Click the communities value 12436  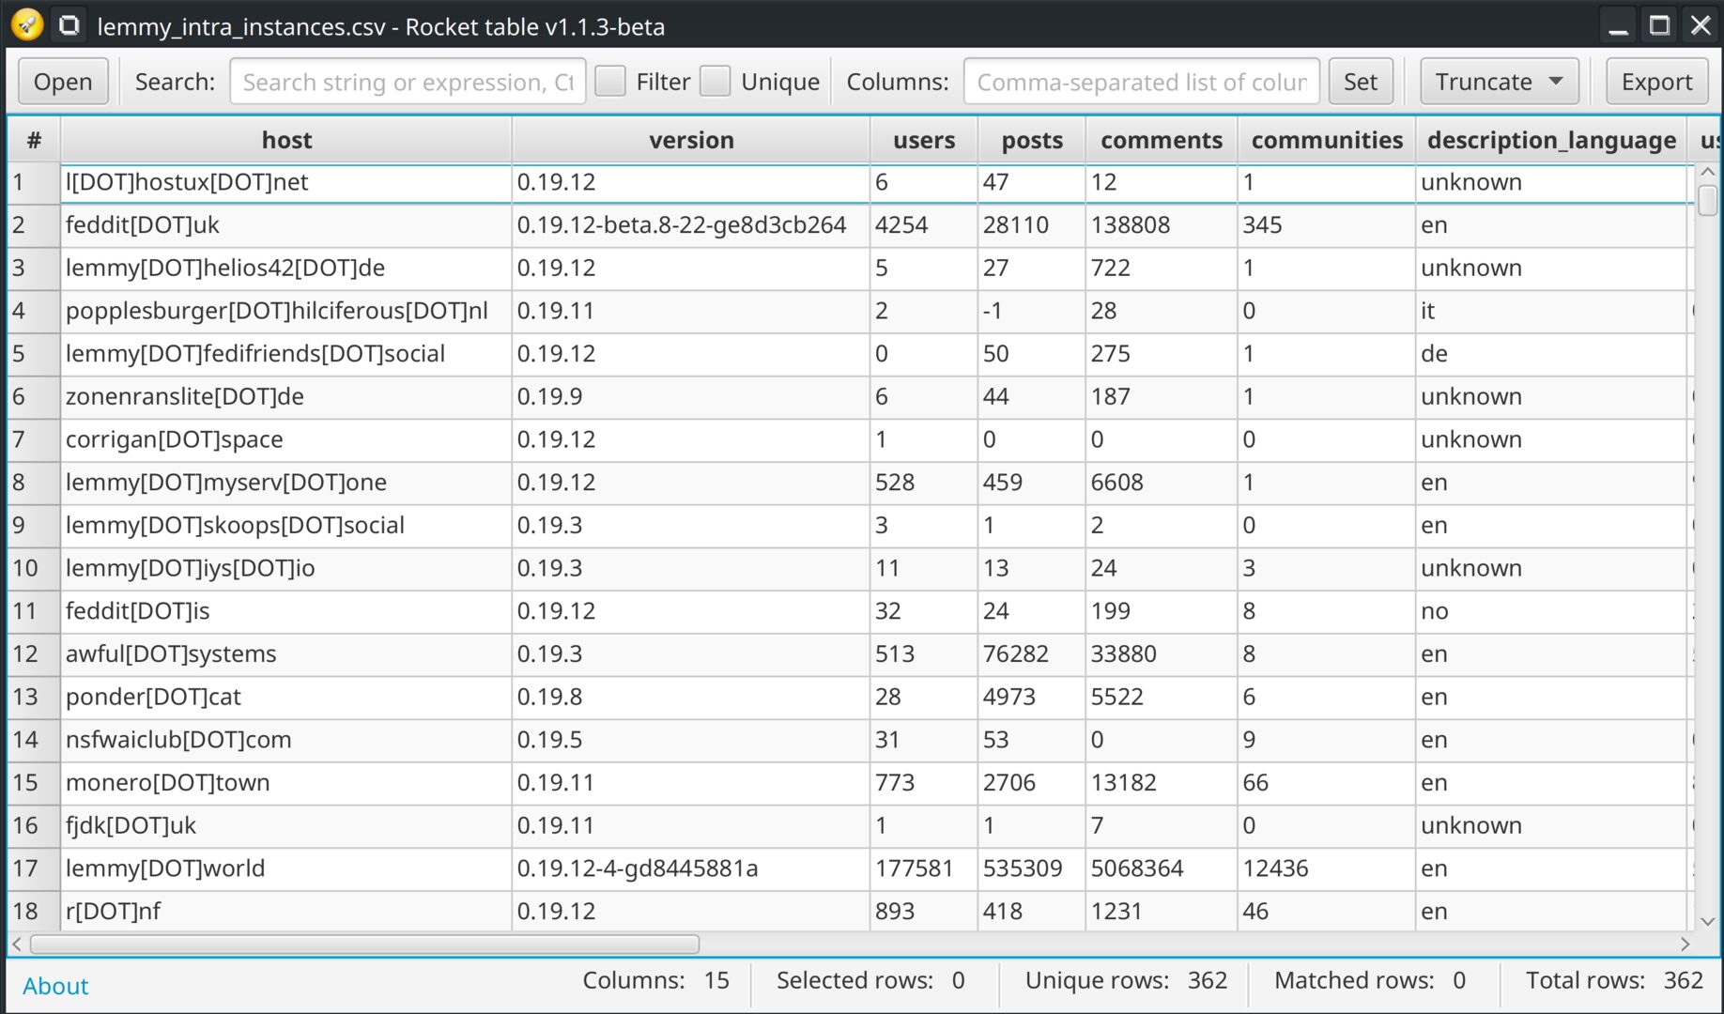tap(1327, 868)
